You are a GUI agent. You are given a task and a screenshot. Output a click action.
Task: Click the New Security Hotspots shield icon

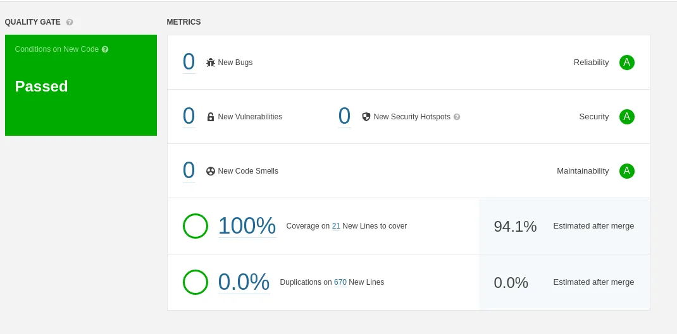tap(366, 117)
